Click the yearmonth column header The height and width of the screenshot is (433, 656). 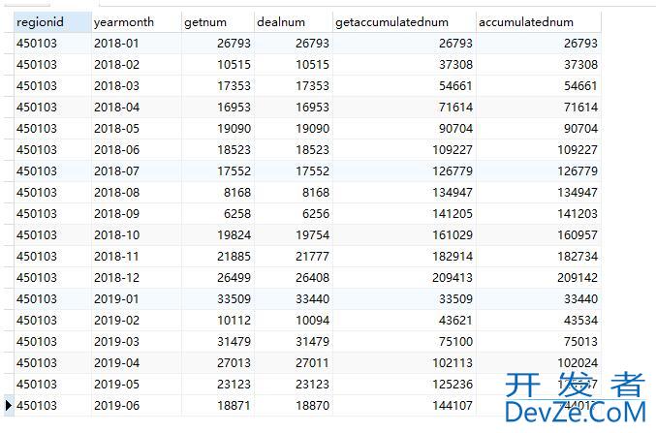click(x=137, y=22)
